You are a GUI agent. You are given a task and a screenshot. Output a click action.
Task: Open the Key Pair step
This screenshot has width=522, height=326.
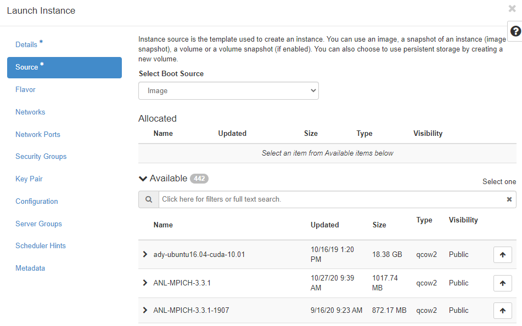[29, 179]
